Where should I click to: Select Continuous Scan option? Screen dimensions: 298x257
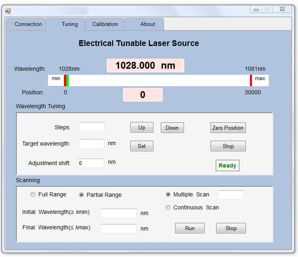click(168, 208)
